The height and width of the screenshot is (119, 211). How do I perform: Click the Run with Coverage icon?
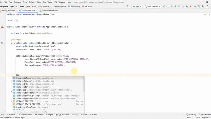pos(179,6)
